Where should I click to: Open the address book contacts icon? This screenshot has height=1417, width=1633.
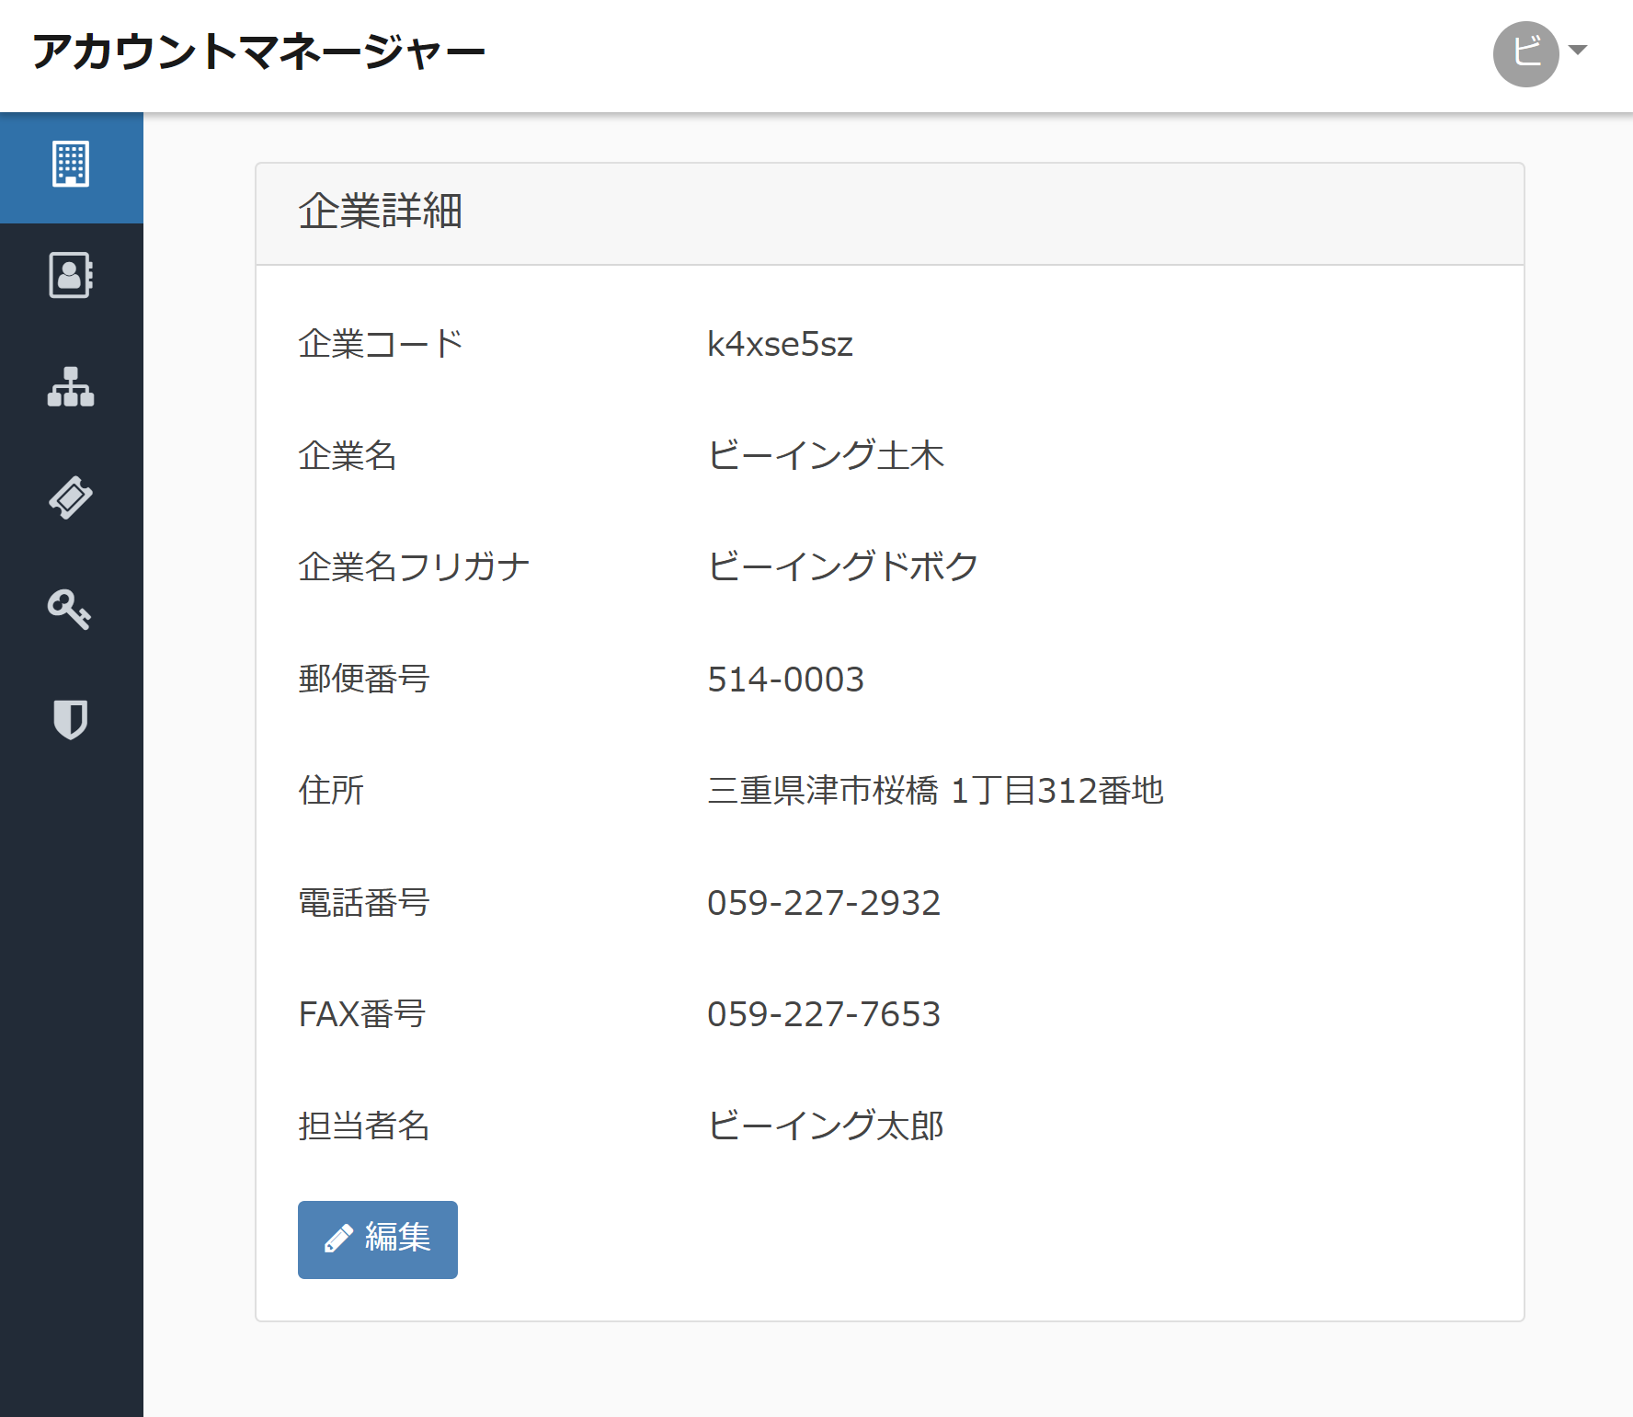pos(71,275)
